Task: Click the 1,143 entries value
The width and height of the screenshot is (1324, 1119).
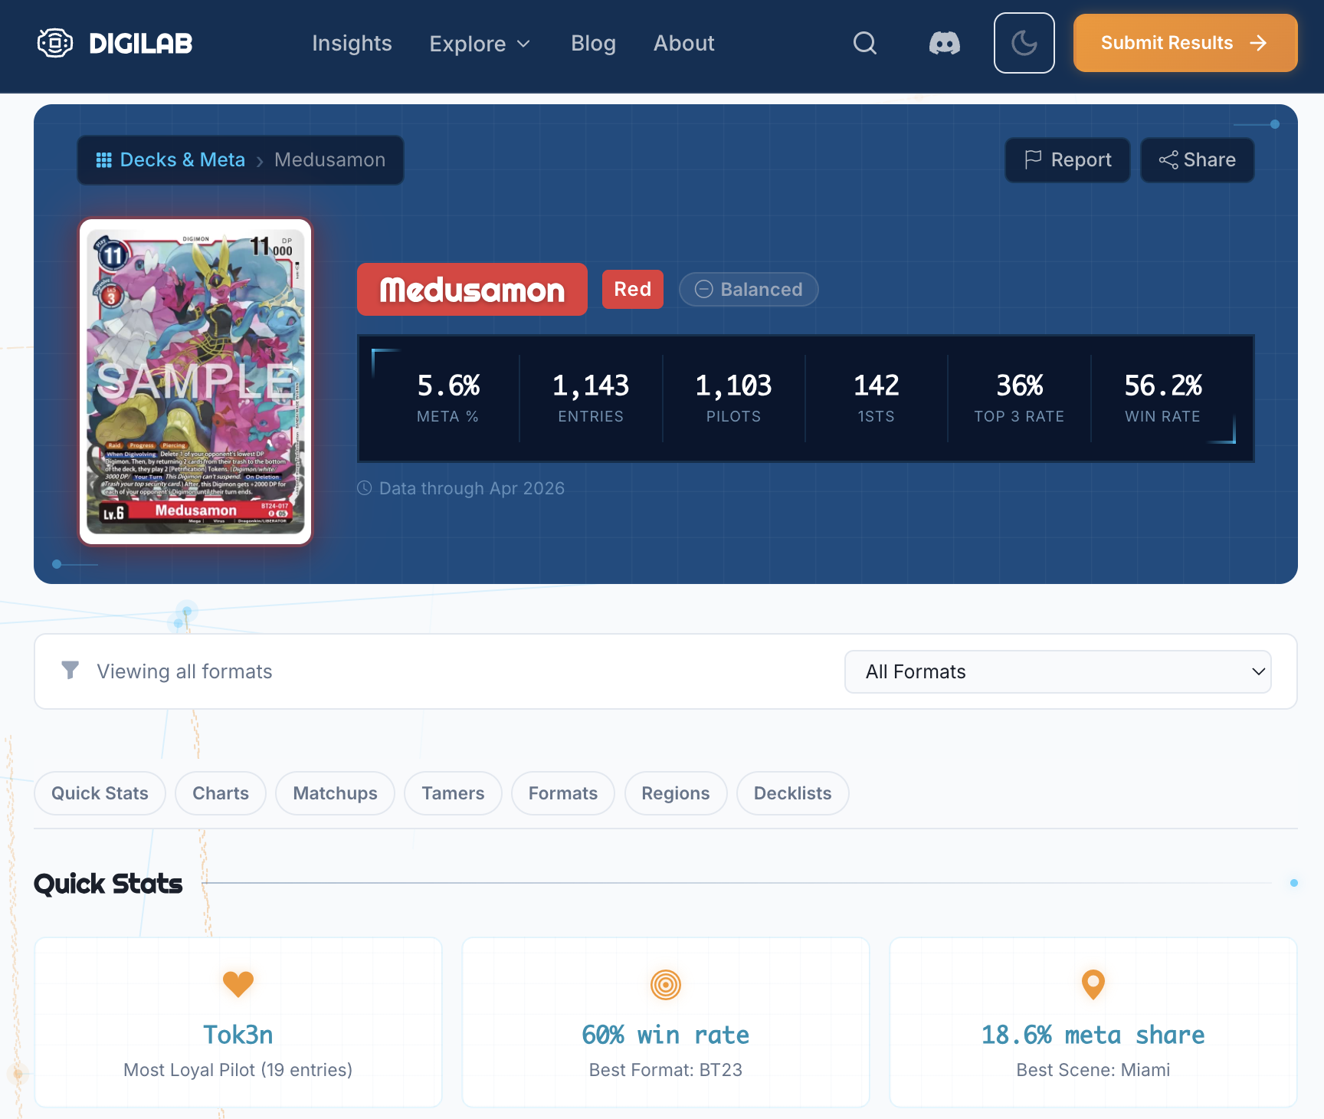Action: coord(591,386)
